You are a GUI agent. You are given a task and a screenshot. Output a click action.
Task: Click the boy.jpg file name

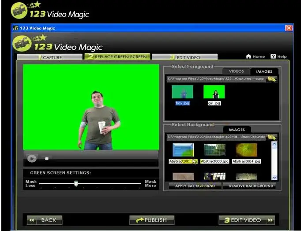182,103
